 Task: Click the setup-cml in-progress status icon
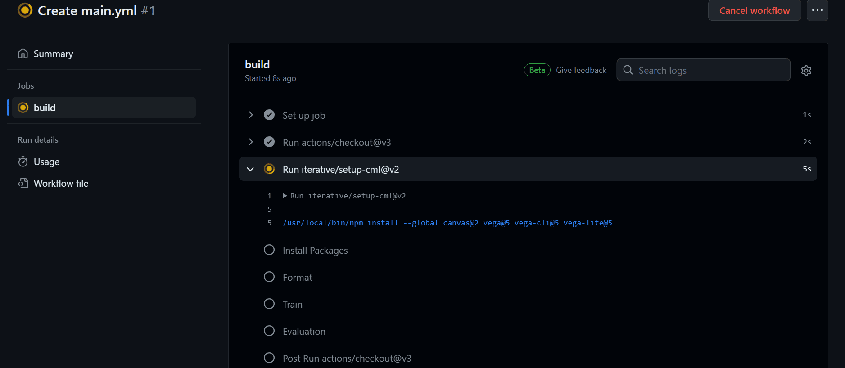(269, 169)
